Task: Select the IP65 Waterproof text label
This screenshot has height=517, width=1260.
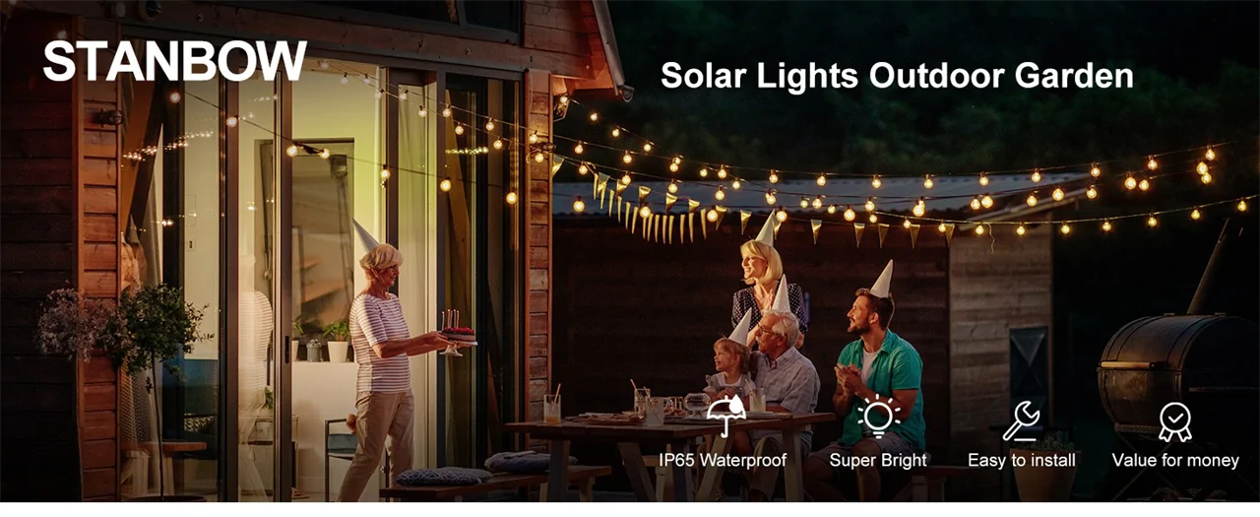Action: (x=723, y=461)
